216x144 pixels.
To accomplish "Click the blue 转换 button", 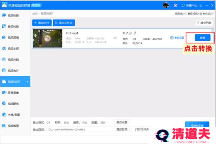I will click(202, 38).
